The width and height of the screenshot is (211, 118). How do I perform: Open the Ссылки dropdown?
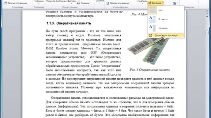tap(100, 2)
